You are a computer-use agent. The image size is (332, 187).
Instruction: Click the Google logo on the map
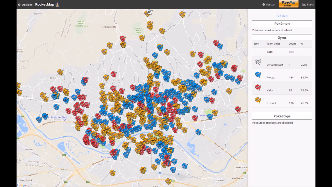(22, 185)
